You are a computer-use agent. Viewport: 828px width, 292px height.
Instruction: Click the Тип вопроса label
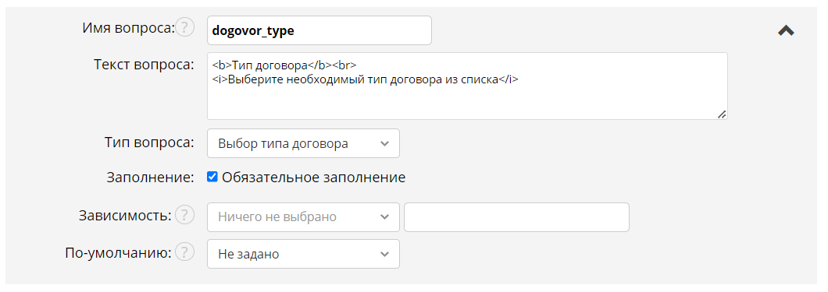pos(149,142)
